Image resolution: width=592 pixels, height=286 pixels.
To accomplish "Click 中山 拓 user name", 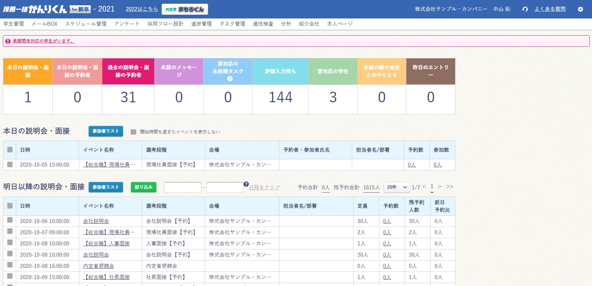I will tap(502, 9).
